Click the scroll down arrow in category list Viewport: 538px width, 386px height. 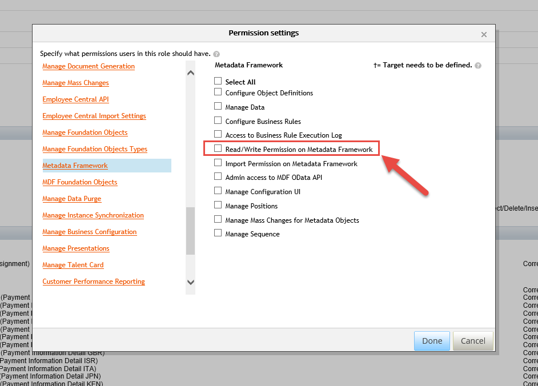[x=191, y=282]
